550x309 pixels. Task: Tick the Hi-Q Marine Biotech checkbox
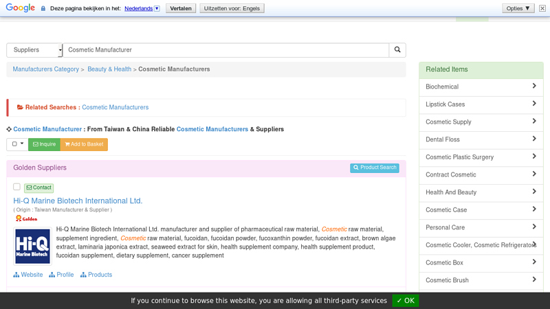(16, 187)
